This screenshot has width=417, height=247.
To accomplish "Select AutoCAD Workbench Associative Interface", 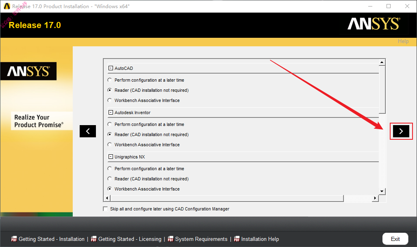I will (x=110, y=100).
